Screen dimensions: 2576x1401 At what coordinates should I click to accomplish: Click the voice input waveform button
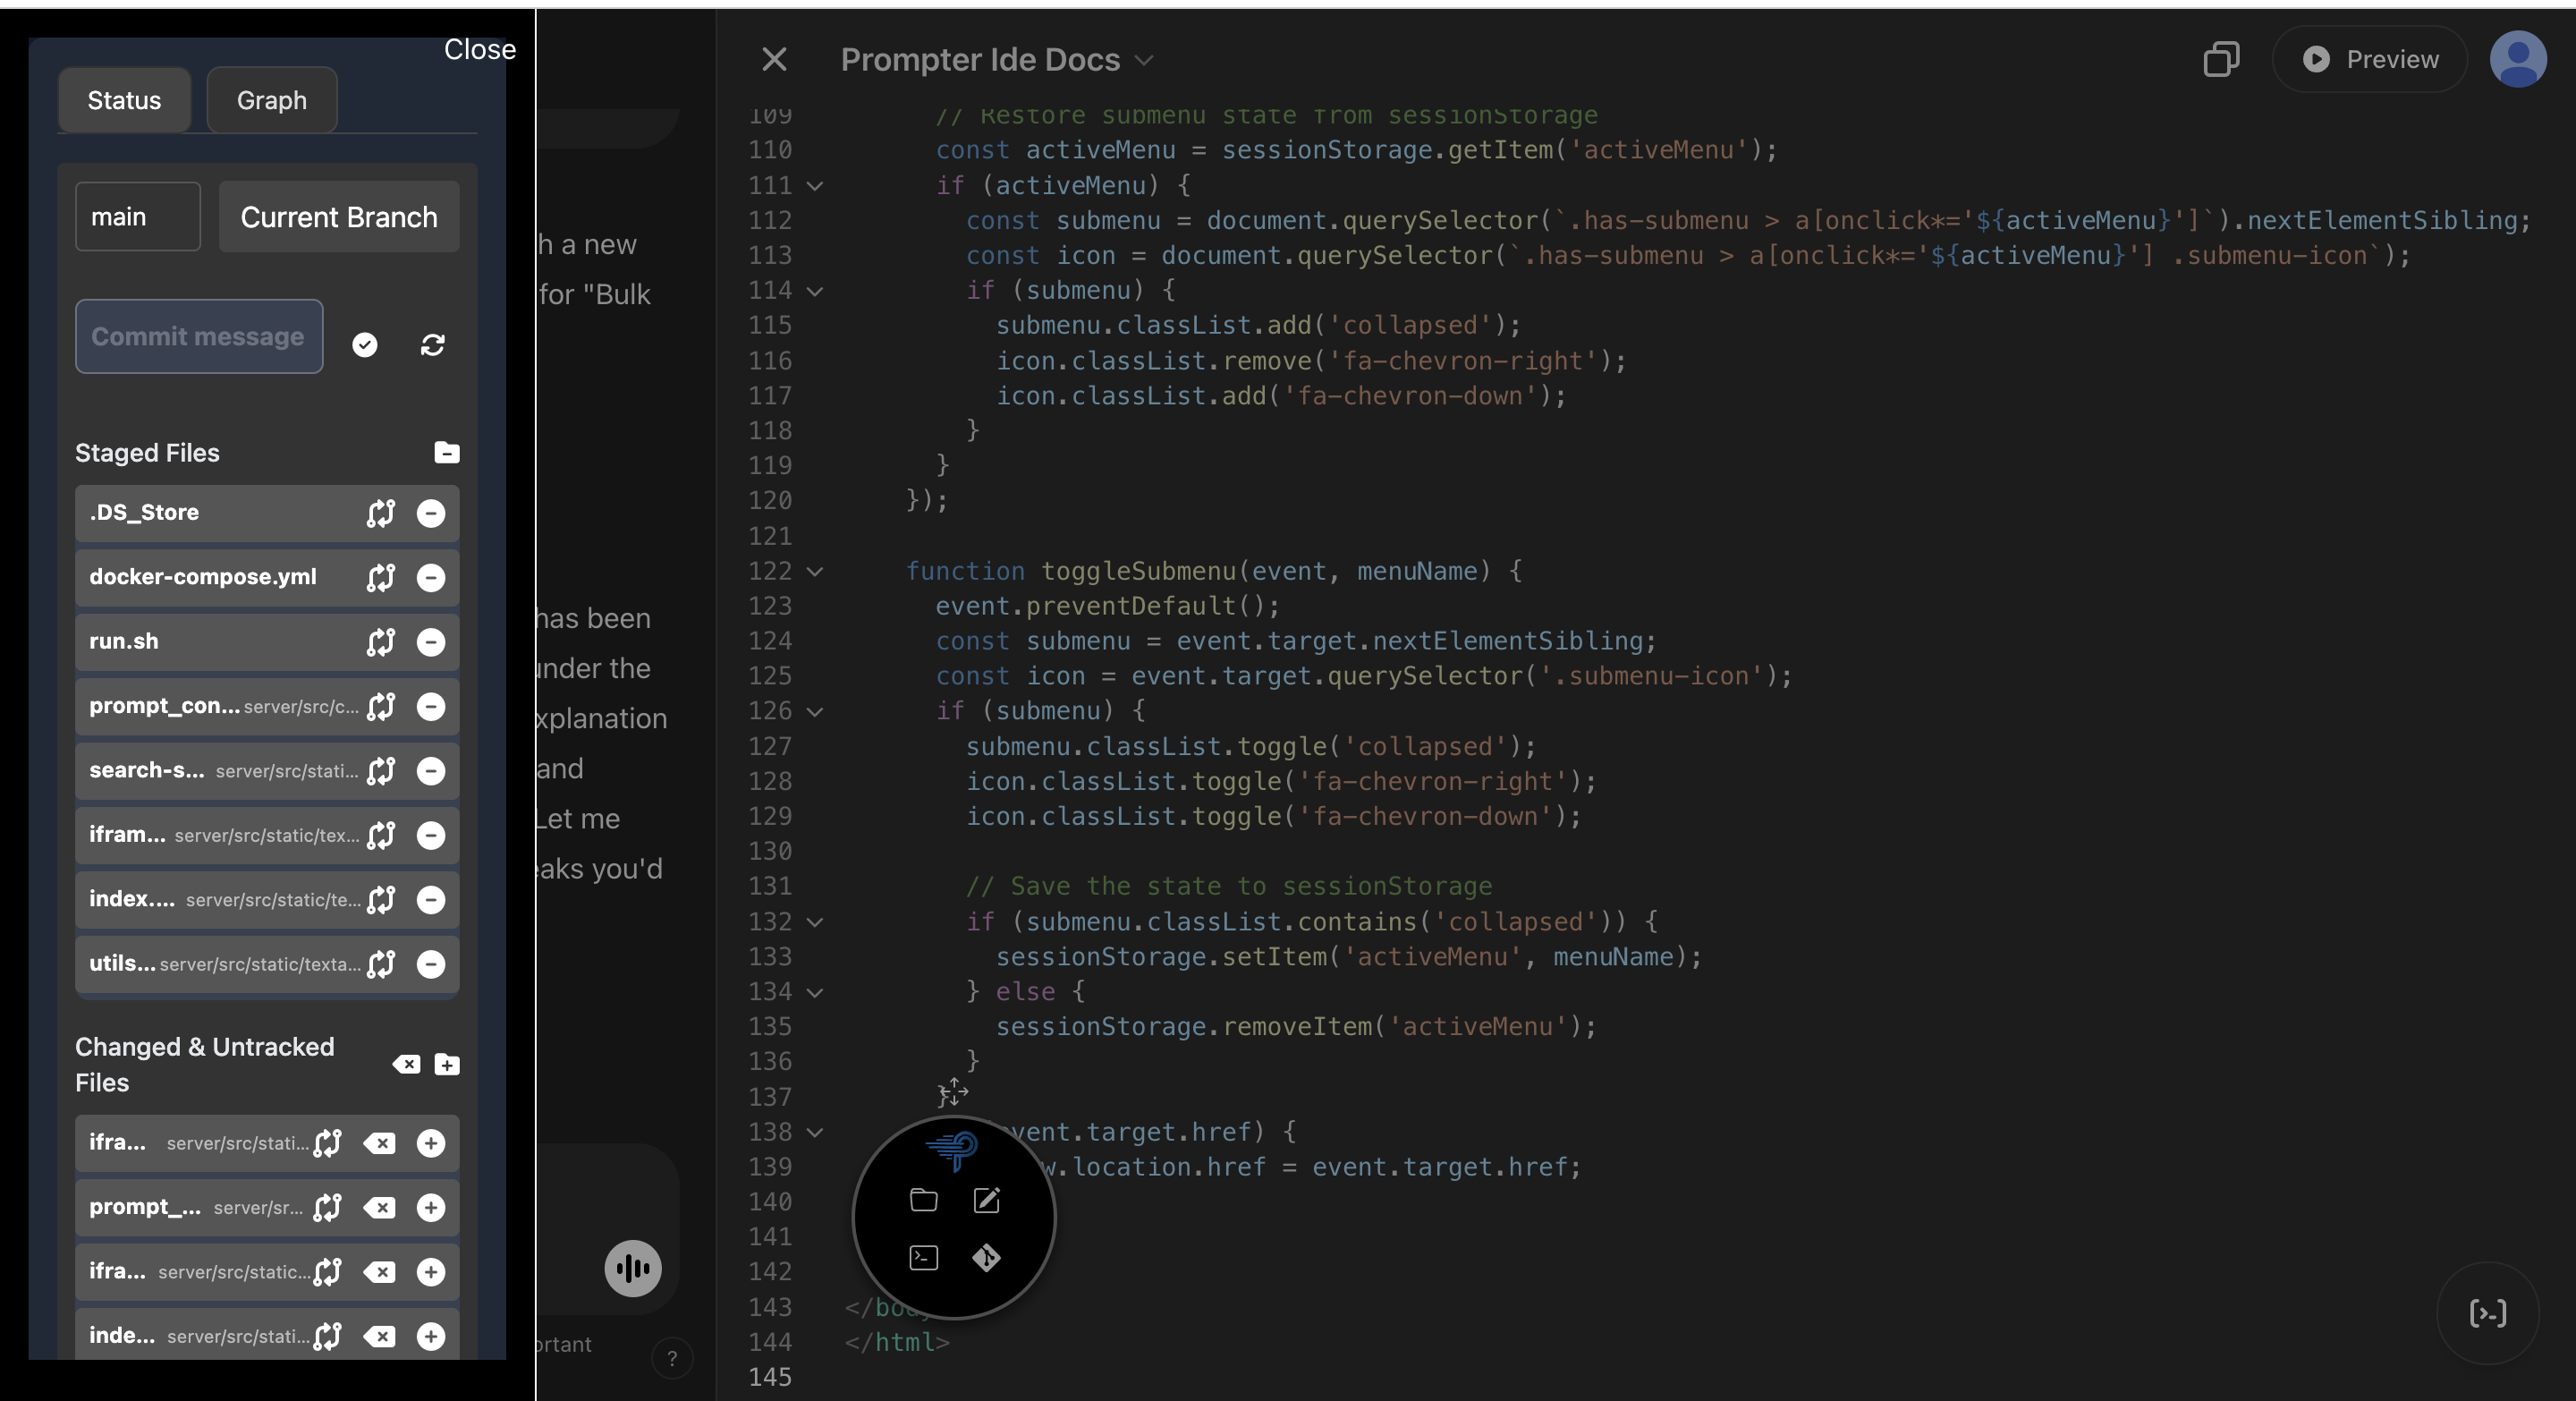[632, 1268]
